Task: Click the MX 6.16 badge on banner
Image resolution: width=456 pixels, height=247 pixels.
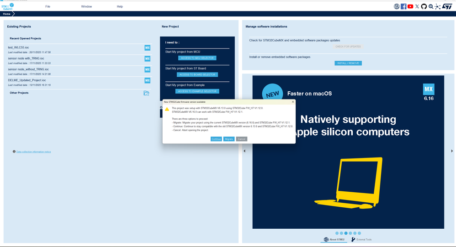Action: coord(429,92)
